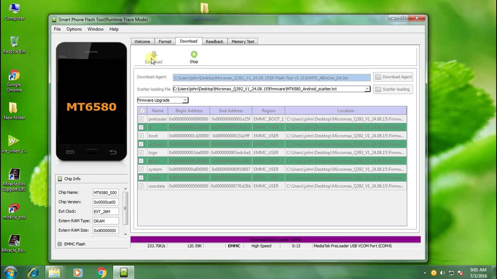Click the EMMC_BOOT_1 region cell
Screen dimensions: 497x279
click(268, 119)
